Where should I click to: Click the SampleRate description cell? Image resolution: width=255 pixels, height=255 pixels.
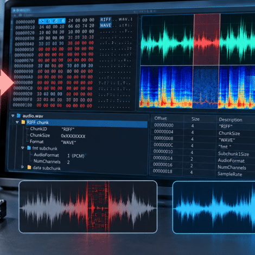229,174
